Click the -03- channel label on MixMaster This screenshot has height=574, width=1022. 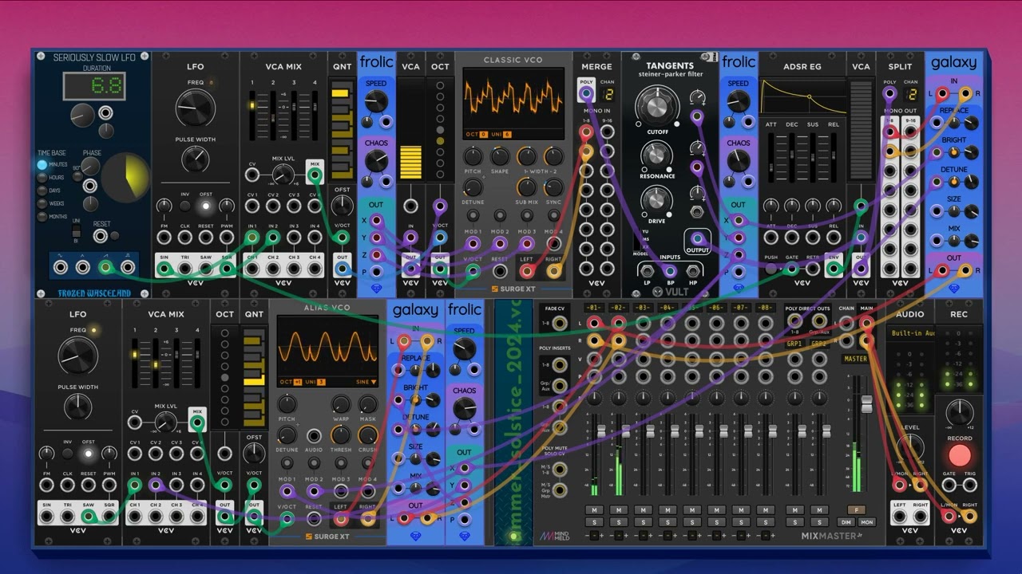pyautogui.click(x=642, y=308)
